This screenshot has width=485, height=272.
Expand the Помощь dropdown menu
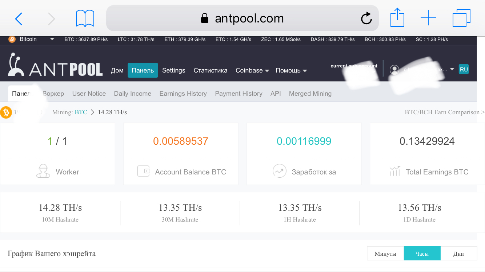click(x=291, y=70)
